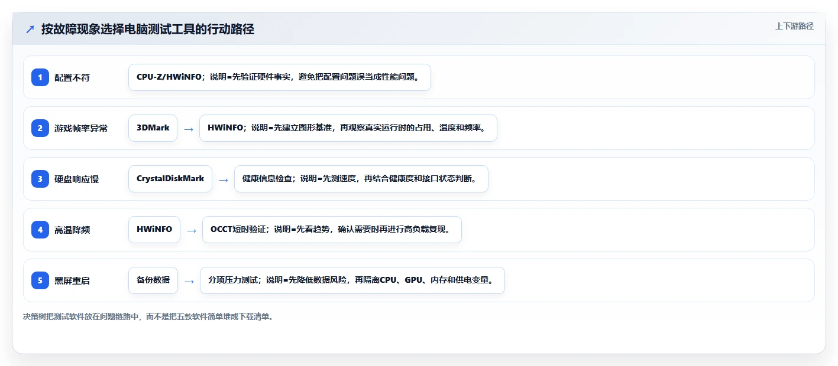Click the OCCT短时验证 description box
The height and width of the screenshot is (366, 838).
click(x=332, y=230)
